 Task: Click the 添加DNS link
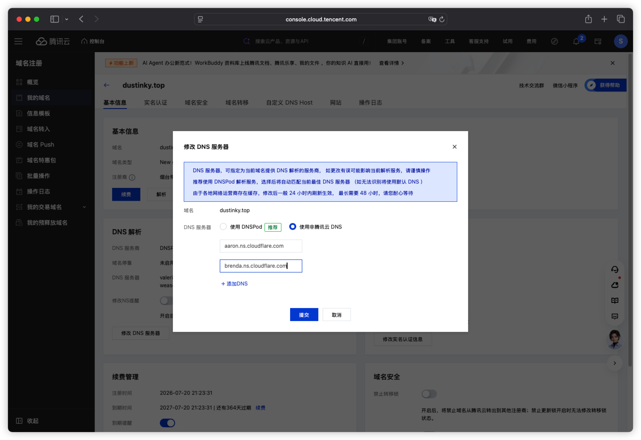tap(235, 283)
